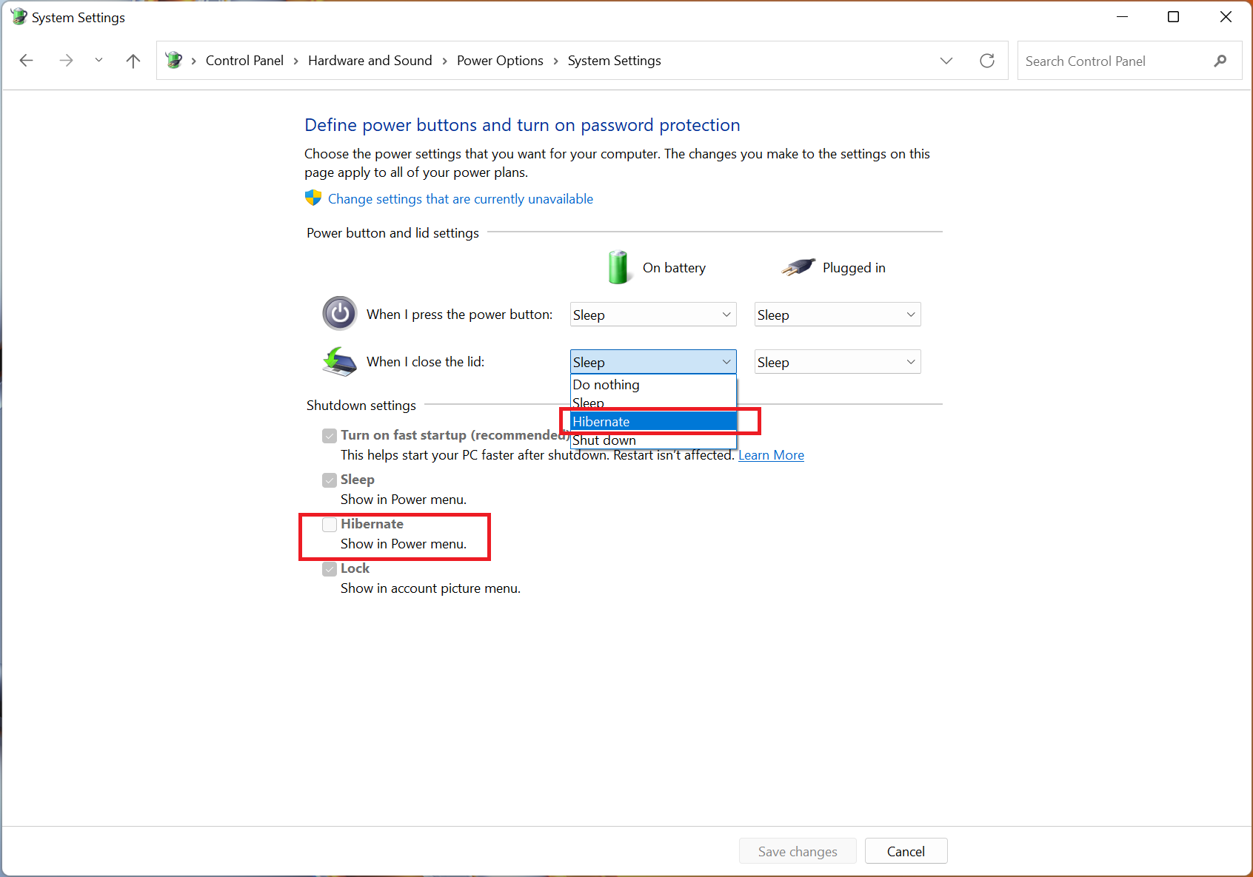Enable the Hibernate Show in Power menu checkbox
The image size is (1253, 877).
tap(330, 525)
